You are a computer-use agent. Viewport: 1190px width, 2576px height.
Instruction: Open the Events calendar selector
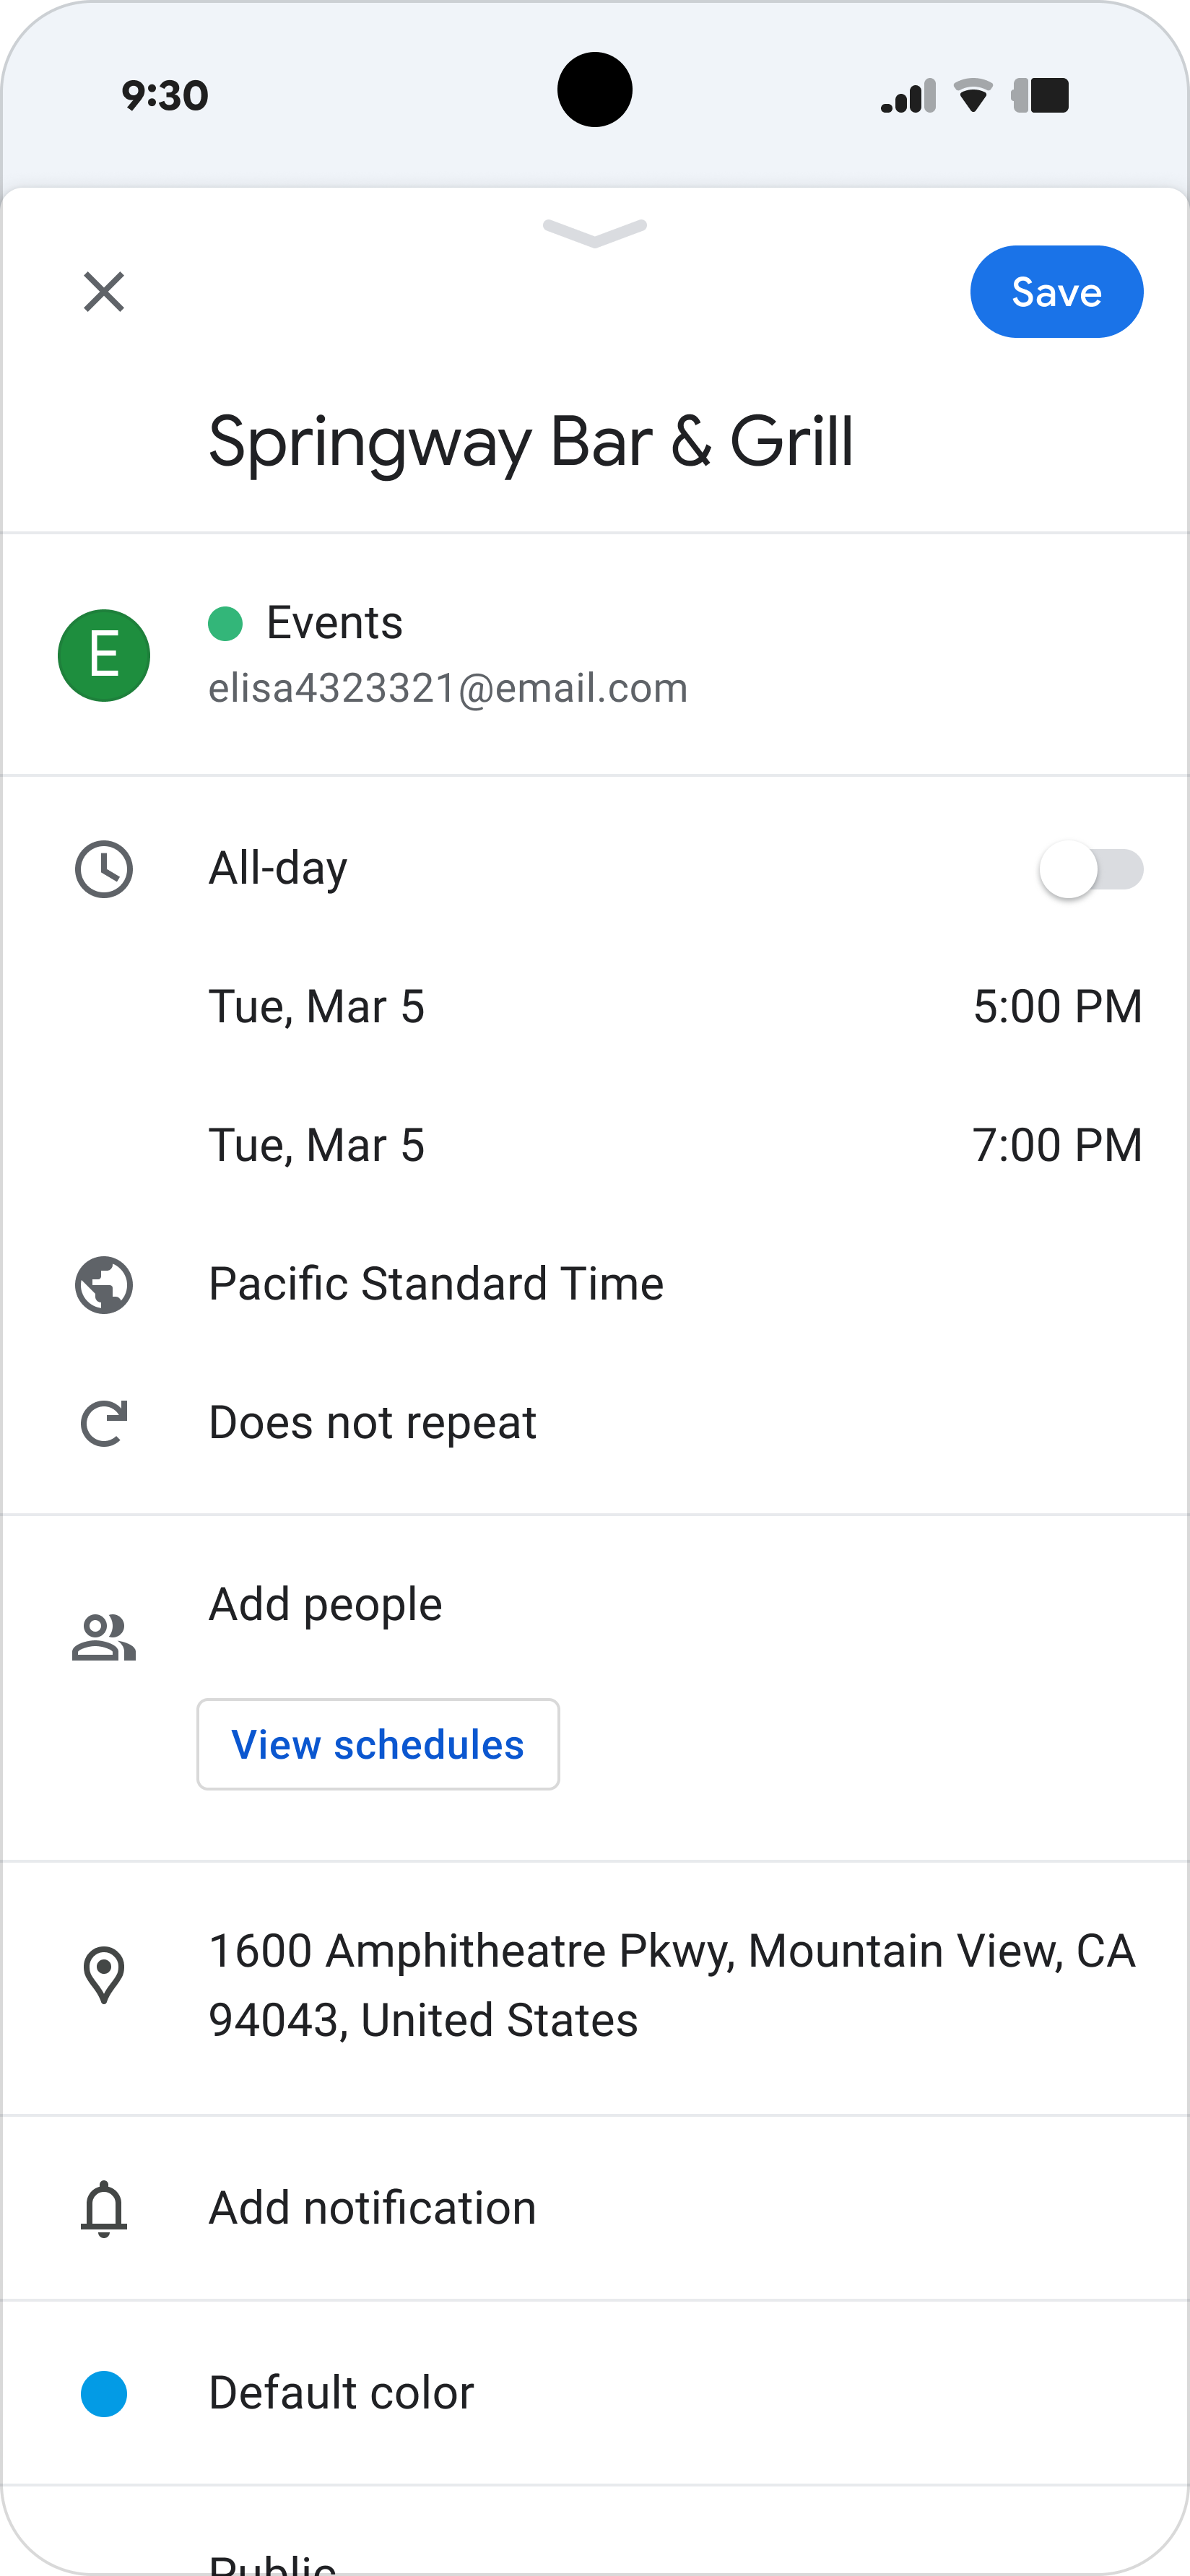pos(595,655)
